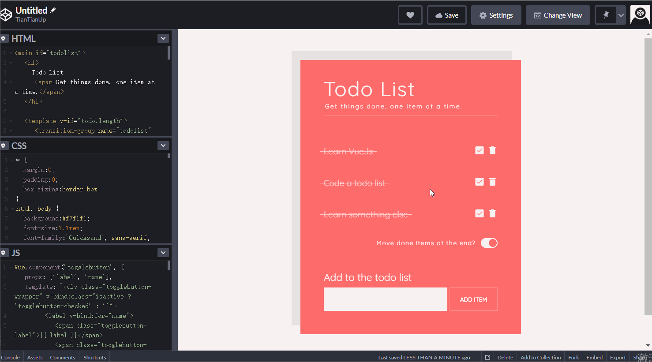The width and height of the screenshot is (652, 362).
Task: Uncheck the 'Code a todo list' checkbox
Action: [x=480, y=182]
